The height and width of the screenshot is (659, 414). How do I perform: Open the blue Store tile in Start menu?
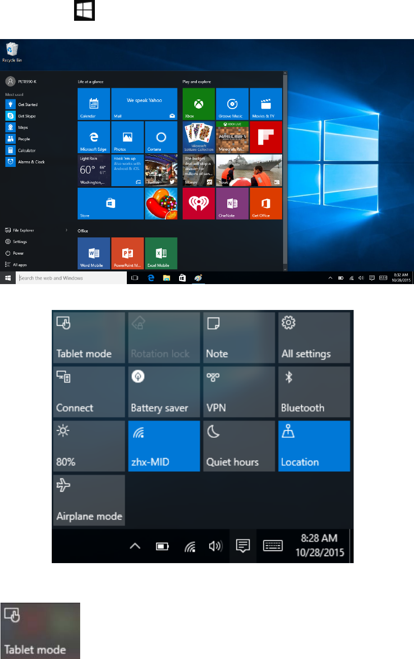pos(111,203)
